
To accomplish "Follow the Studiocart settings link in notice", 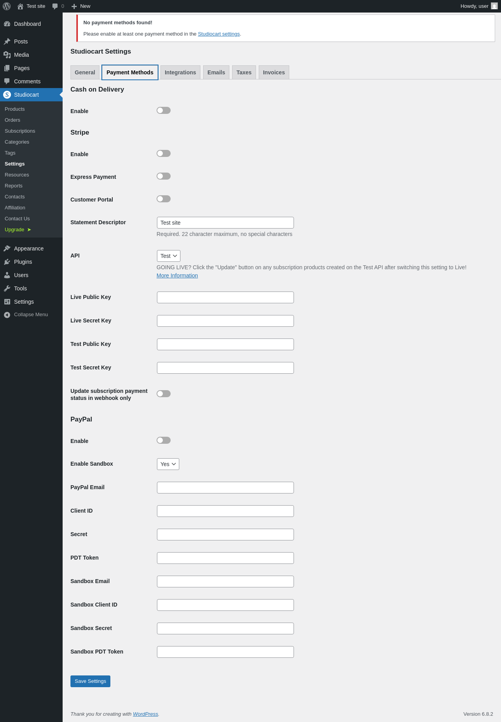I will [x=219, y=34].
